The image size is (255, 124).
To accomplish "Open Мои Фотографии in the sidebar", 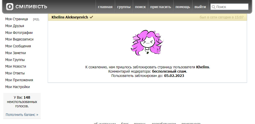I will (19, 33).
